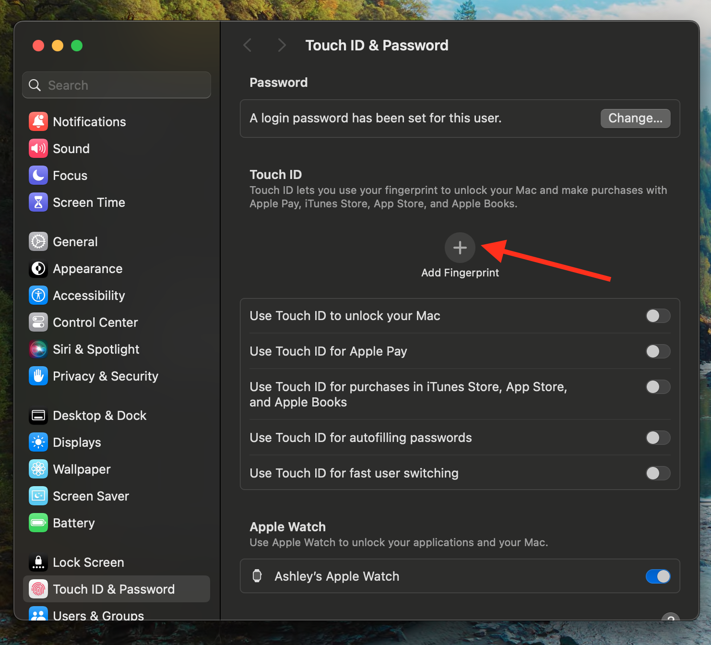Switch to Desktop & Dock settings

pos(99,416)
